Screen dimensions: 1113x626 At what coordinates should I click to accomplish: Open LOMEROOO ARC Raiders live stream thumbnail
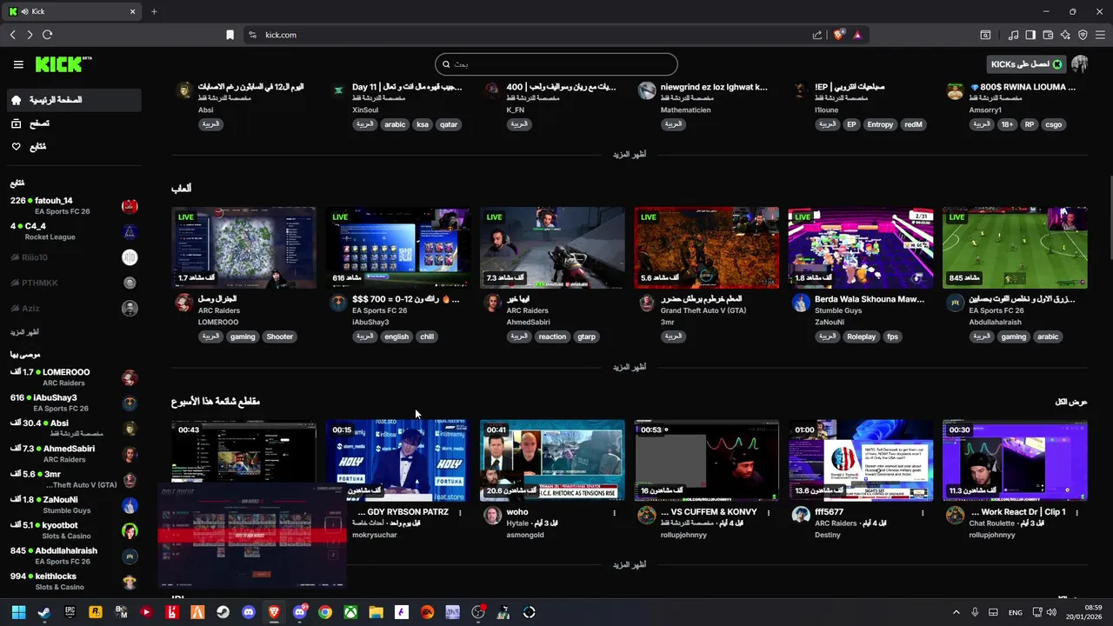[243, 247]
